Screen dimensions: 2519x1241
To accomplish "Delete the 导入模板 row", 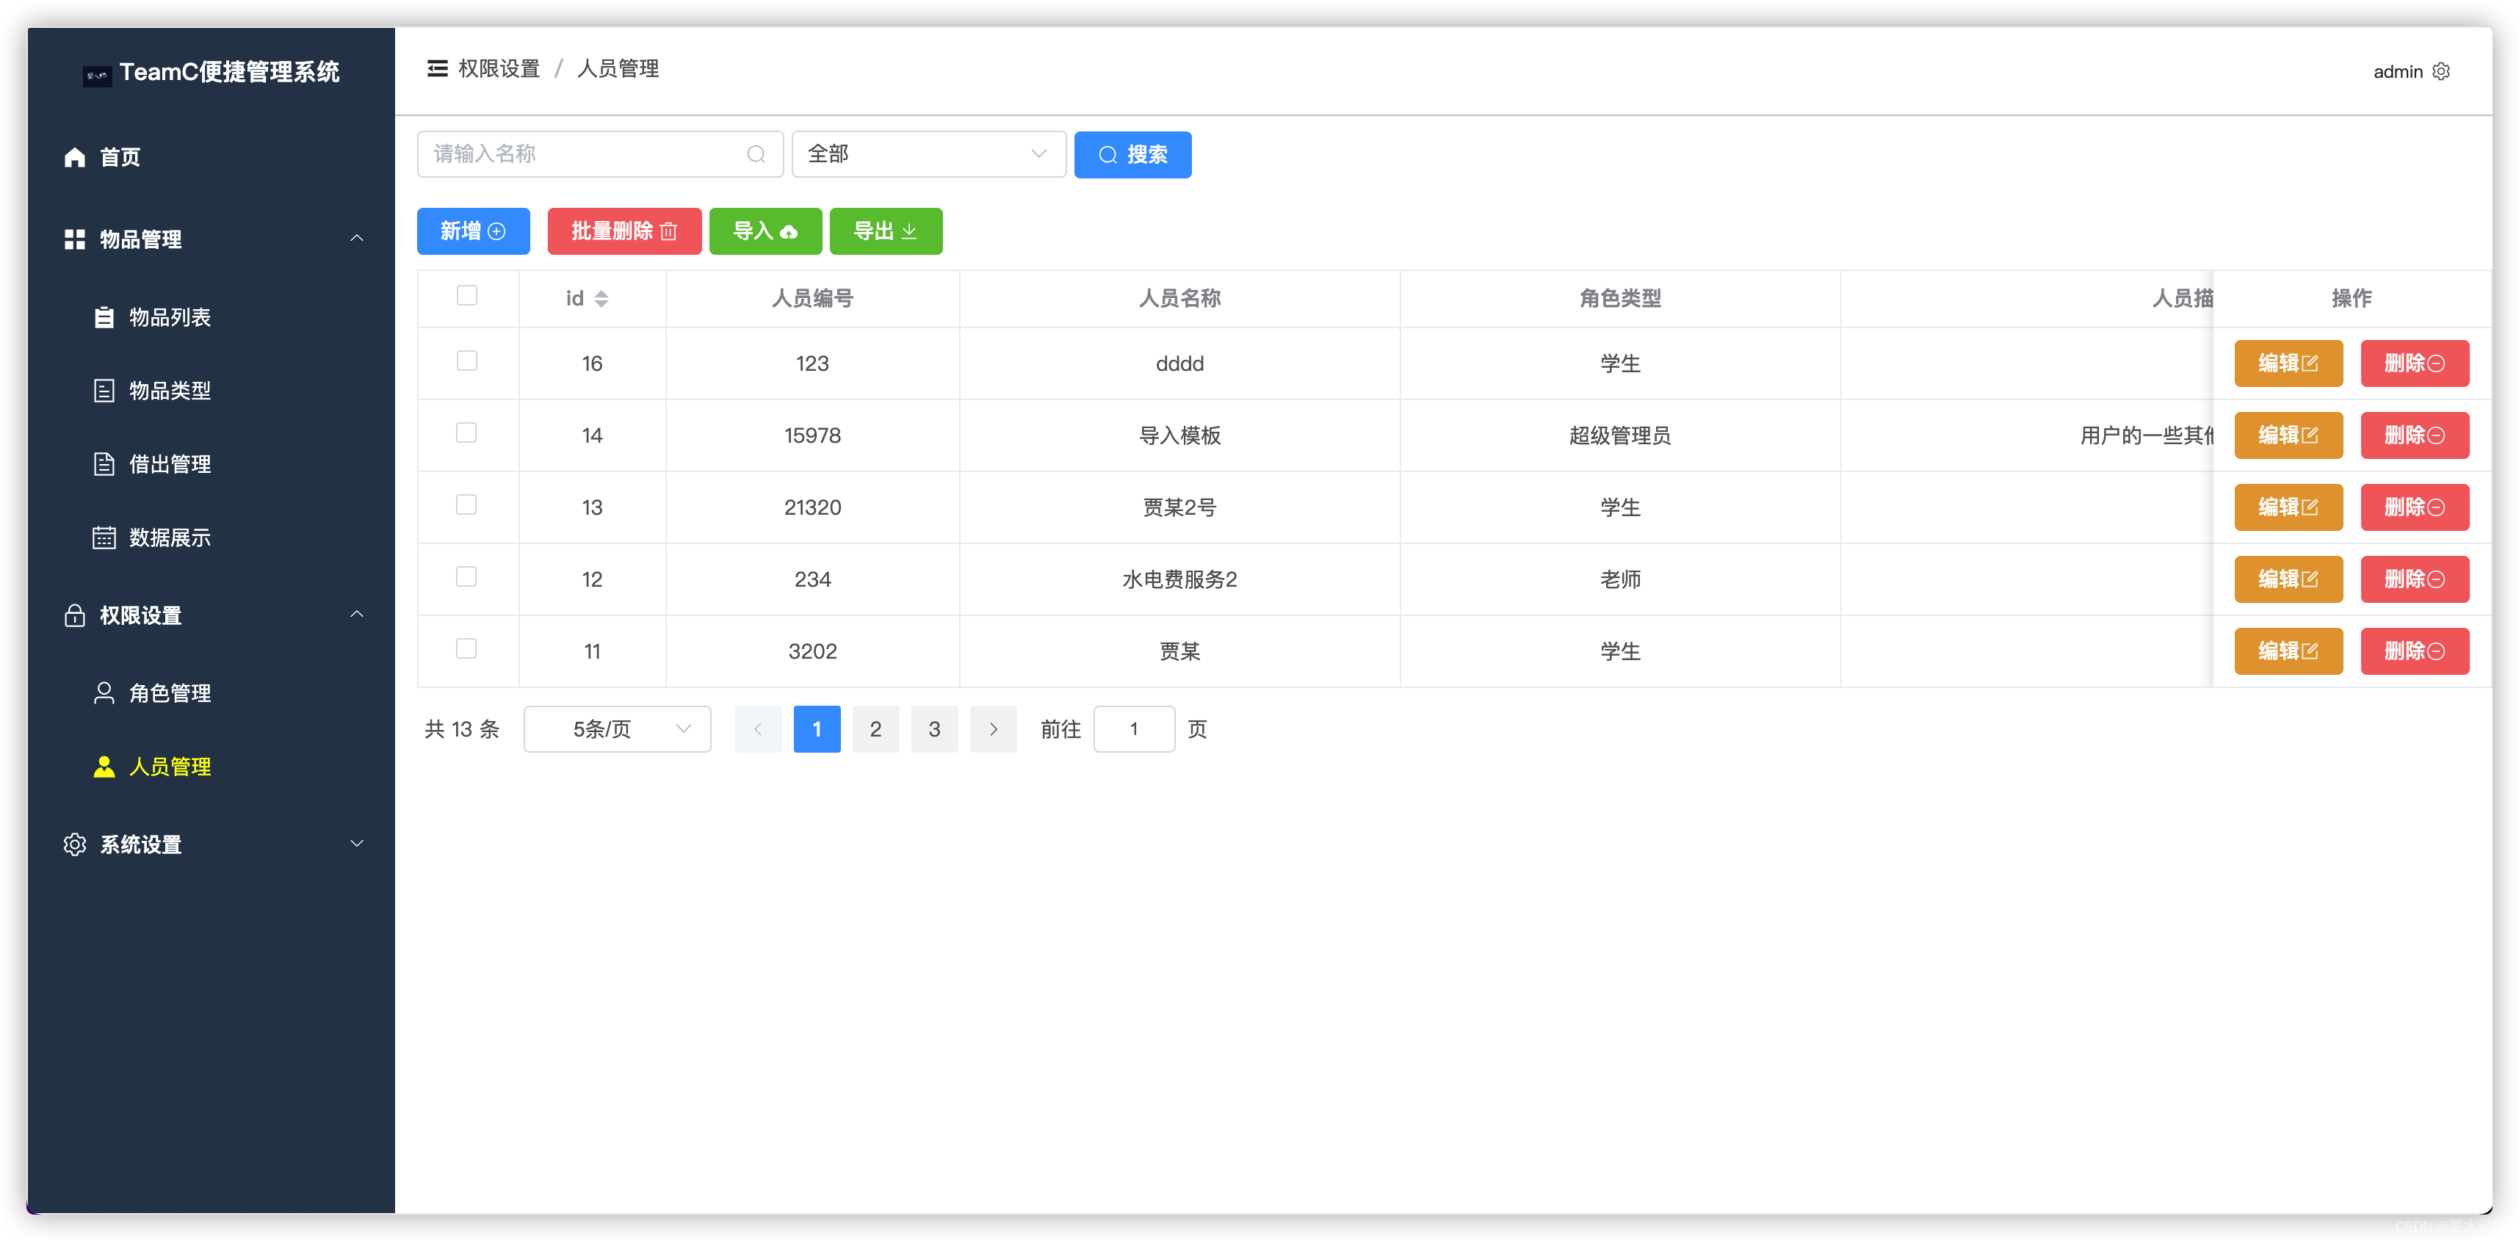I will (x=2415, y=436).
